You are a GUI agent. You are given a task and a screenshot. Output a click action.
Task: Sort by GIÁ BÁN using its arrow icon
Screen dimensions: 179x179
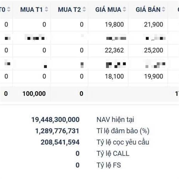point(164,9)
